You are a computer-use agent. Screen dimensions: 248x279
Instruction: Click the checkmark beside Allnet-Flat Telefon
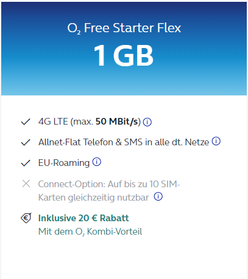26,142
